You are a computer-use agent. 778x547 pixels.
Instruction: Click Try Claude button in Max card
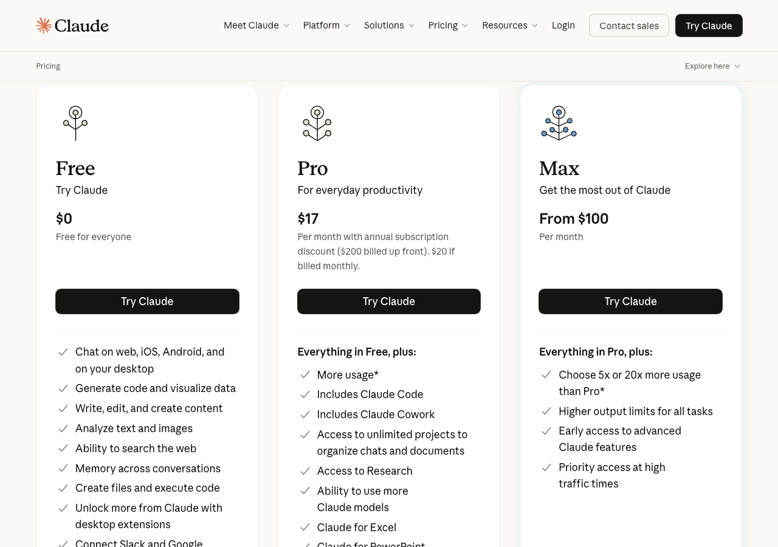[630, 301]
